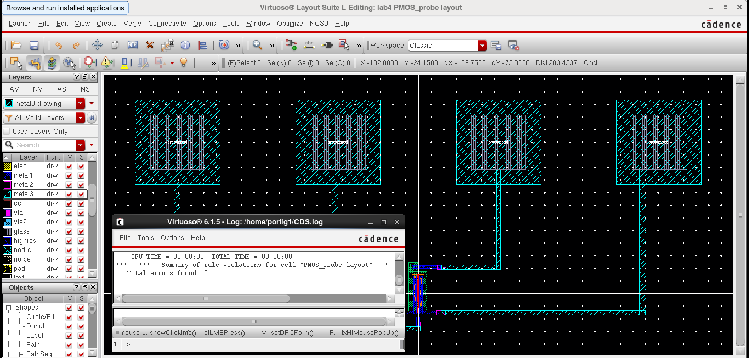Open the Properties info icon
Image resolution: width=749 pixels, height=358 pixels.
click(185, 46)
